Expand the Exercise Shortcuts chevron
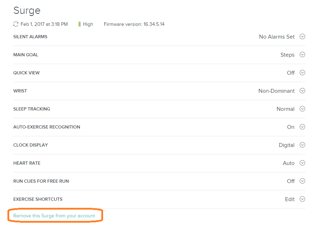316x228 pixels. click(x=302, y=199)
